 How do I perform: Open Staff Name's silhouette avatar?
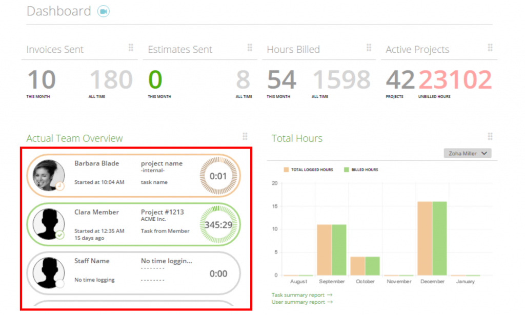click(49, 273)
